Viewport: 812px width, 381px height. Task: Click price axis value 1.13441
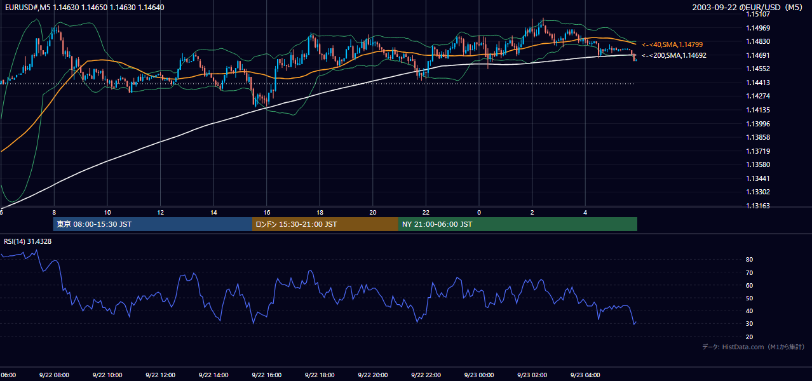coord(759,178)
